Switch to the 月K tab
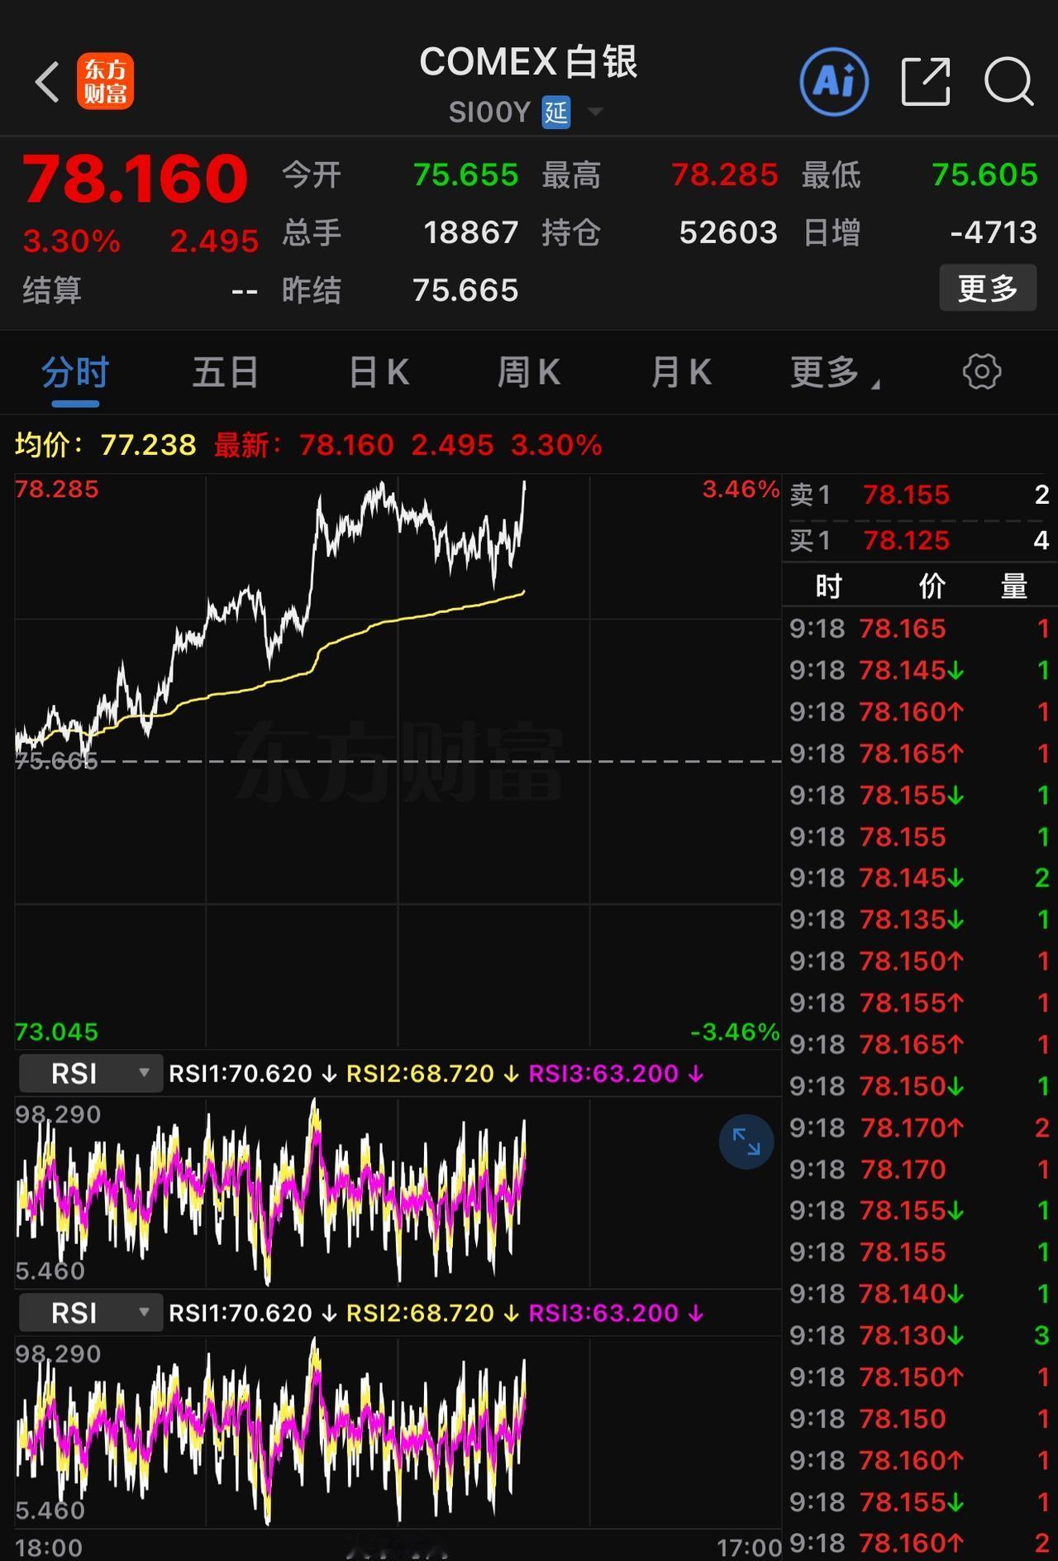The image size is (1058, 1561). point(681,372)
